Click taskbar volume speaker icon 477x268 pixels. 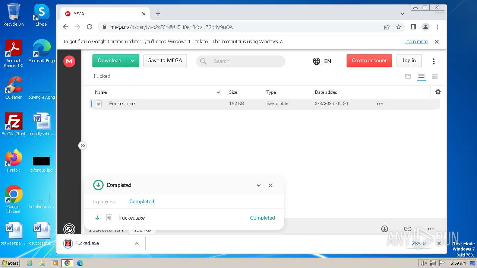tap(423, 263)
